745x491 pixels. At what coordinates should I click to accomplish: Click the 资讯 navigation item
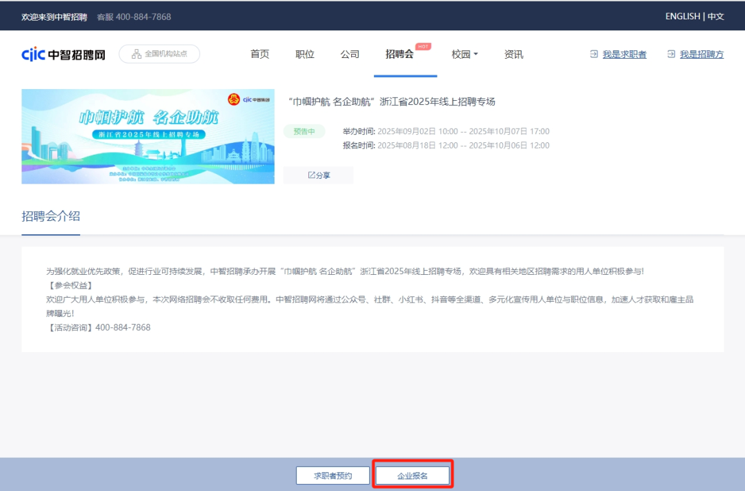click(514, 54)
